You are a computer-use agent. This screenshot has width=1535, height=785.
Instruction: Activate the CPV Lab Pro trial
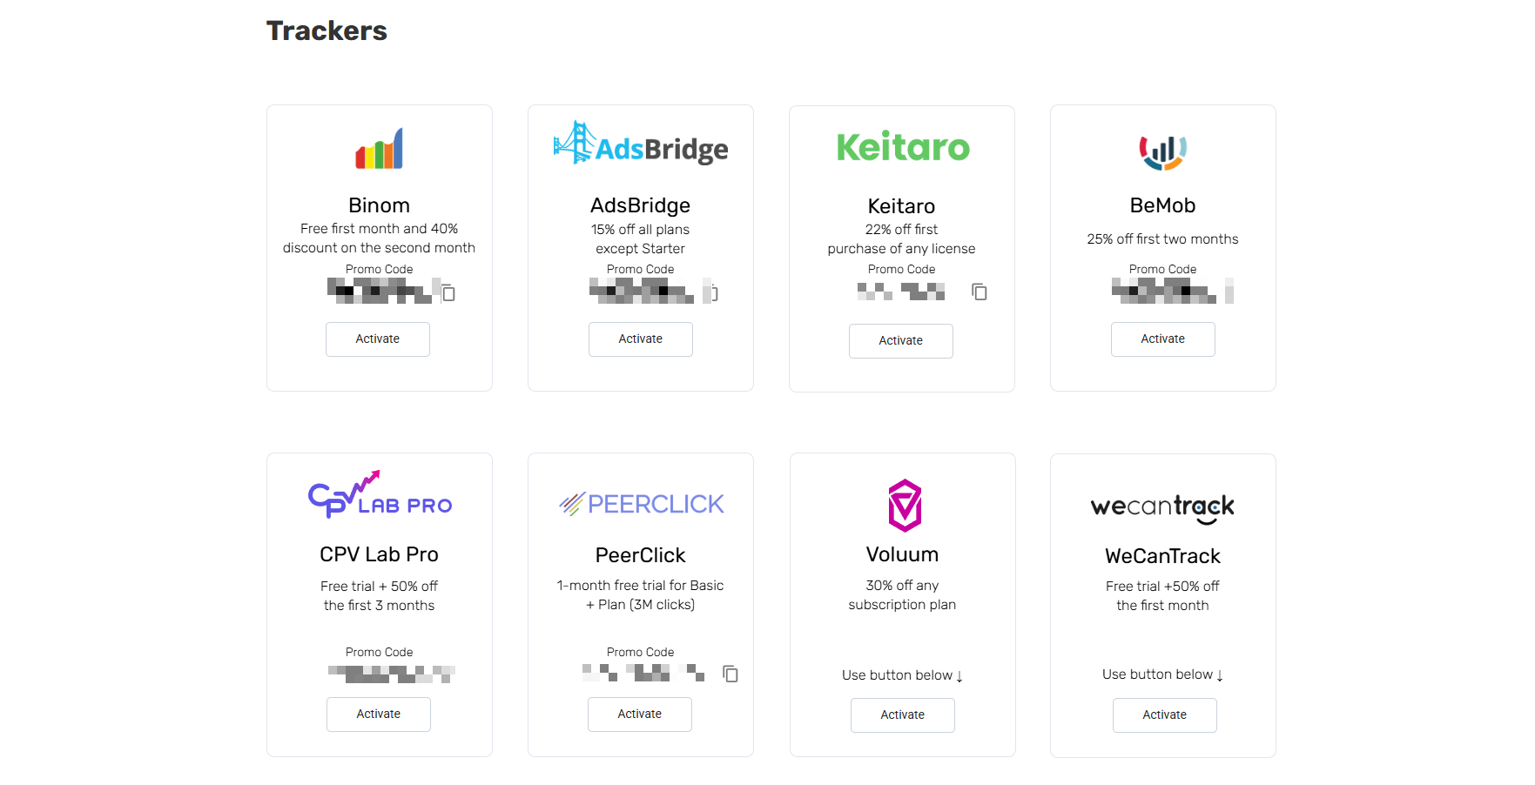pos(378,714)
